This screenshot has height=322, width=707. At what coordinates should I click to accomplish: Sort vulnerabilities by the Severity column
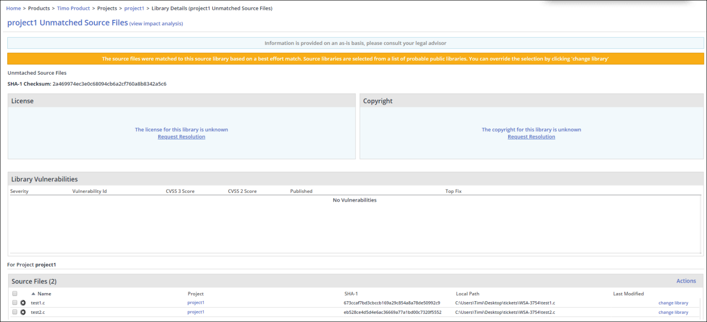(x=19, y=191)
